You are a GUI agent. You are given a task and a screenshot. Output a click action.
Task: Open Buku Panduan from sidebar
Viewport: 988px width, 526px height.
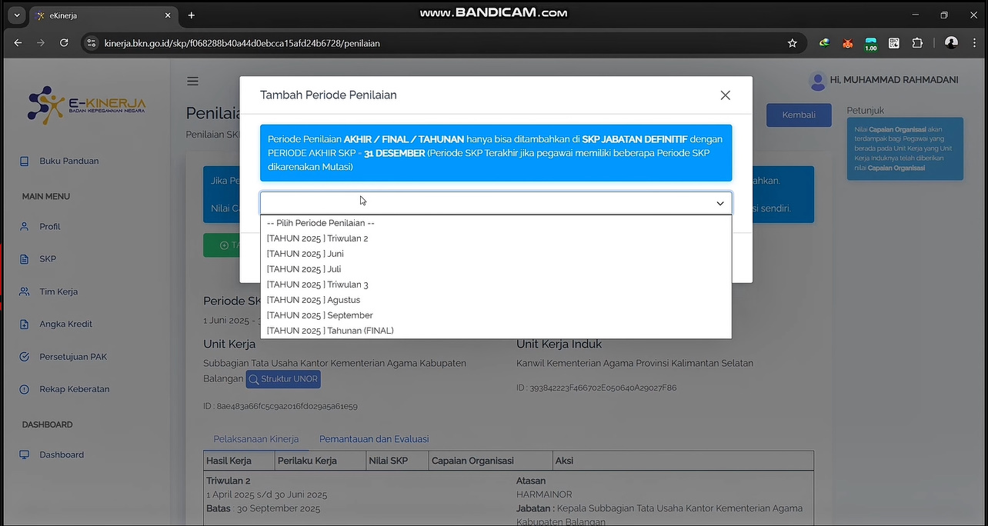coord(68,161)
